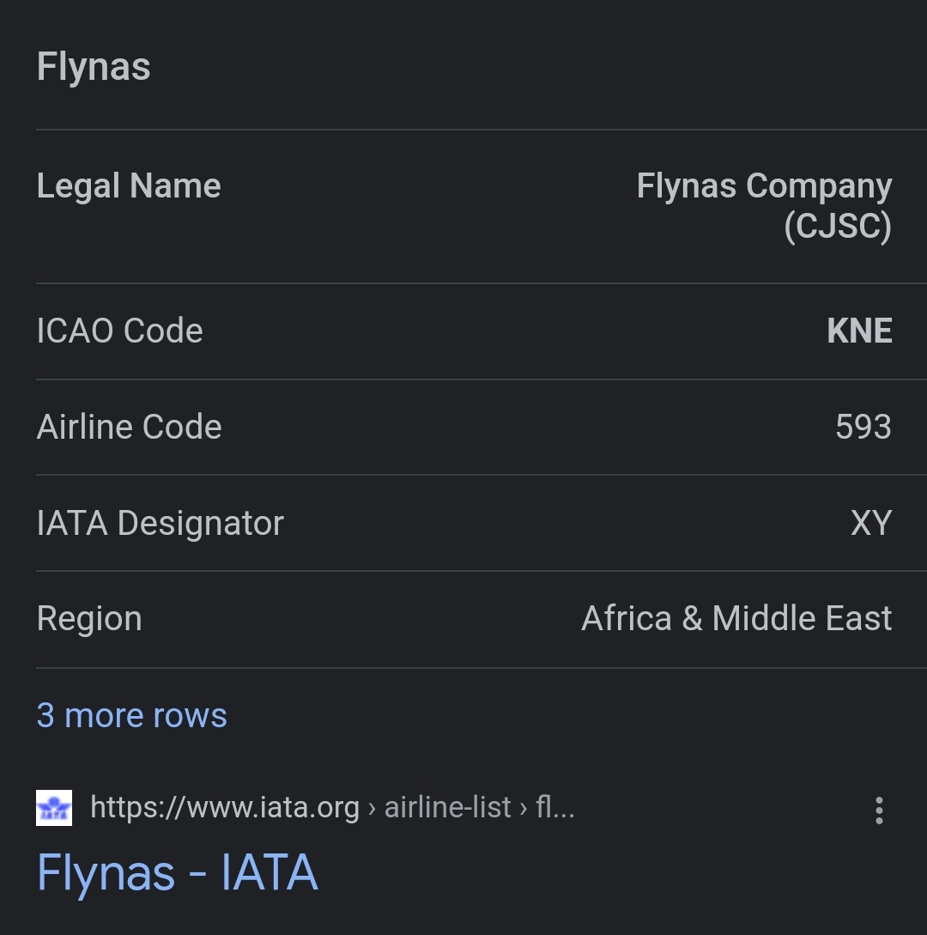Select the 'IATA Designator' label
The height and width of the screenshot is (935, 927).
[x=161, y=523]
